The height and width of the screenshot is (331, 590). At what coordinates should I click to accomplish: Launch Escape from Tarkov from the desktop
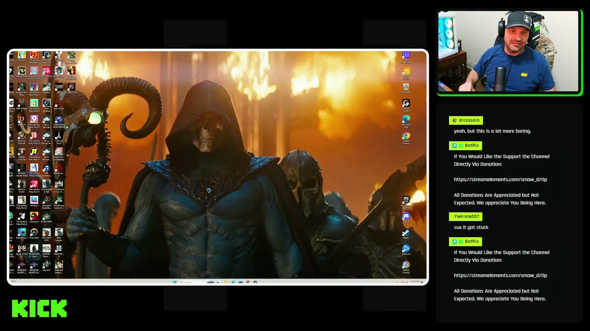click(22, 88)
